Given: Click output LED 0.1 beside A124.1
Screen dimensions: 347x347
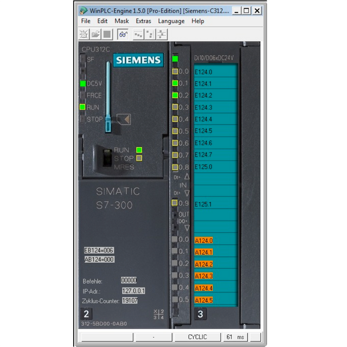Looking at the screenshot, I should click(175, 251).
